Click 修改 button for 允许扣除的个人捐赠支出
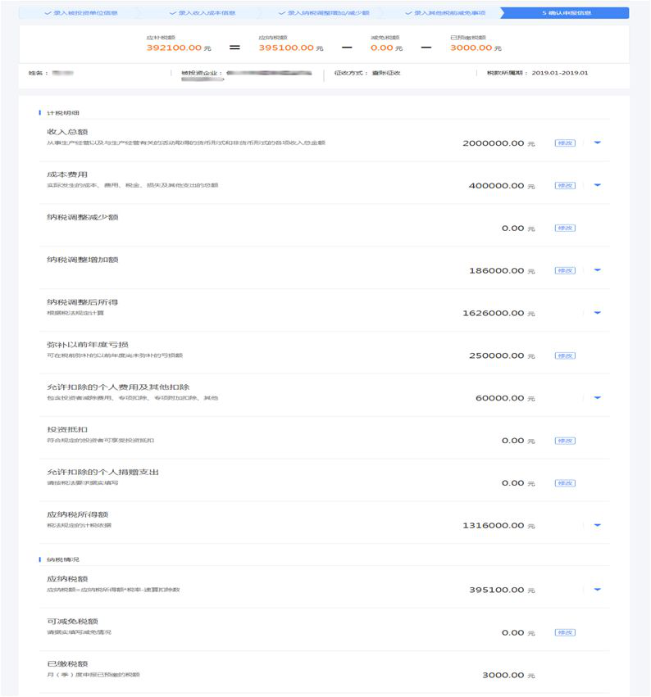This screenshot has height=697, width=651. click(x=565, y=483)
